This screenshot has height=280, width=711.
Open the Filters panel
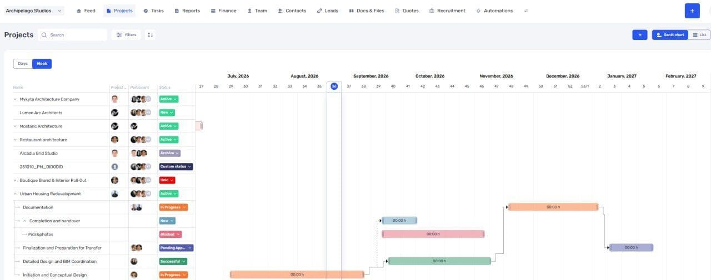[126, 35]
